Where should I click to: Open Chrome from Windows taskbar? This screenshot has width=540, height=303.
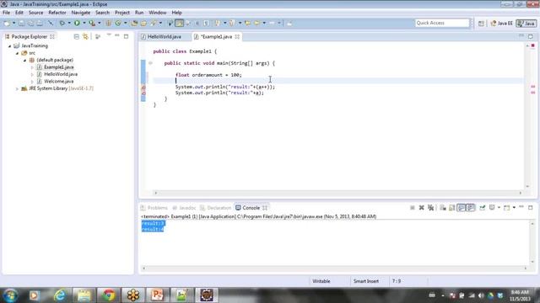tap(109, 295)
